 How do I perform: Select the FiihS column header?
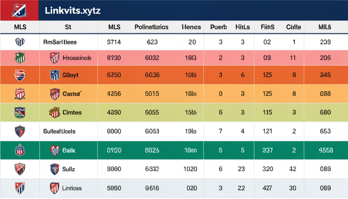pos(267,27)
